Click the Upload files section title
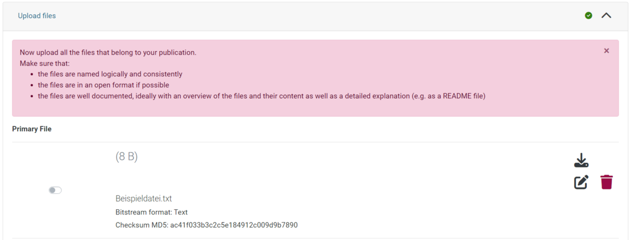This screenshot has width=631, height=240. click(37, 16)
